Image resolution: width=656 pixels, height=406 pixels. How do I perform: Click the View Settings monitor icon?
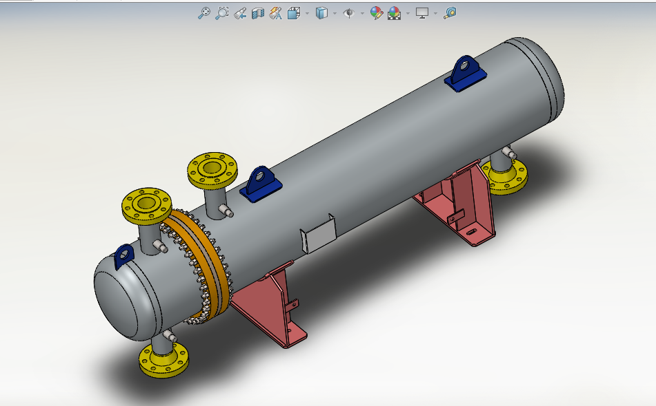point(422,12)
